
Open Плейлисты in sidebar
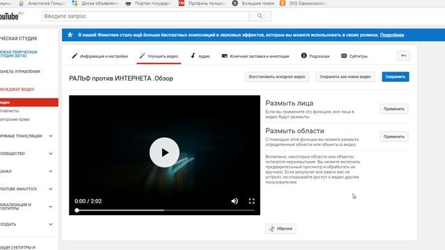click(9, 111)
